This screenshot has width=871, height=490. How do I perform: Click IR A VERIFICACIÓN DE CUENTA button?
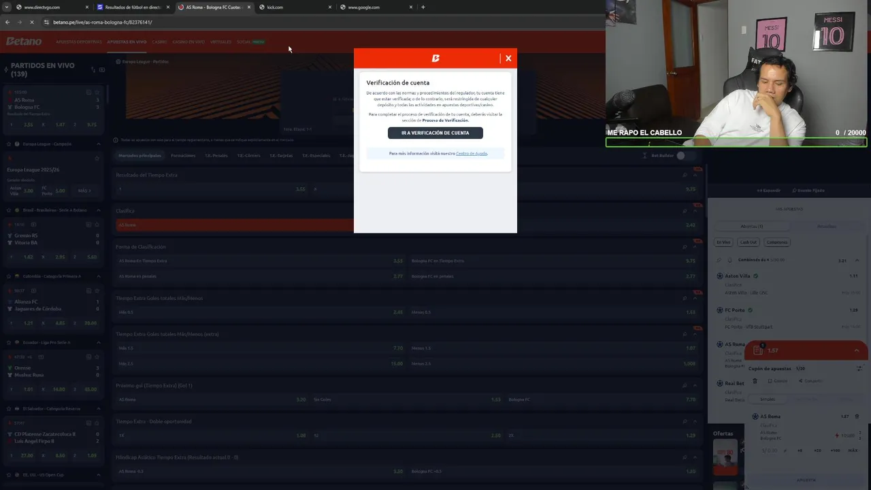point(435,133)
